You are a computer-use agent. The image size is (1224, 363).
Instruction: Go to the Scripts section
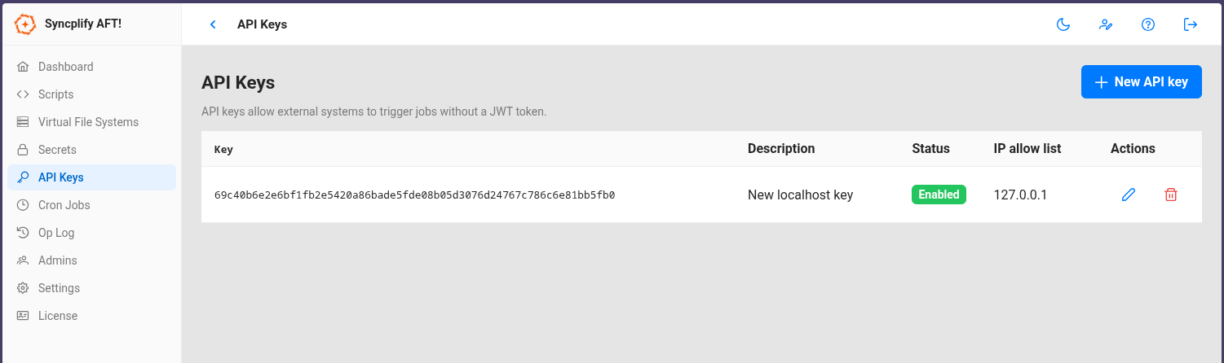click(x=55, y=94)
